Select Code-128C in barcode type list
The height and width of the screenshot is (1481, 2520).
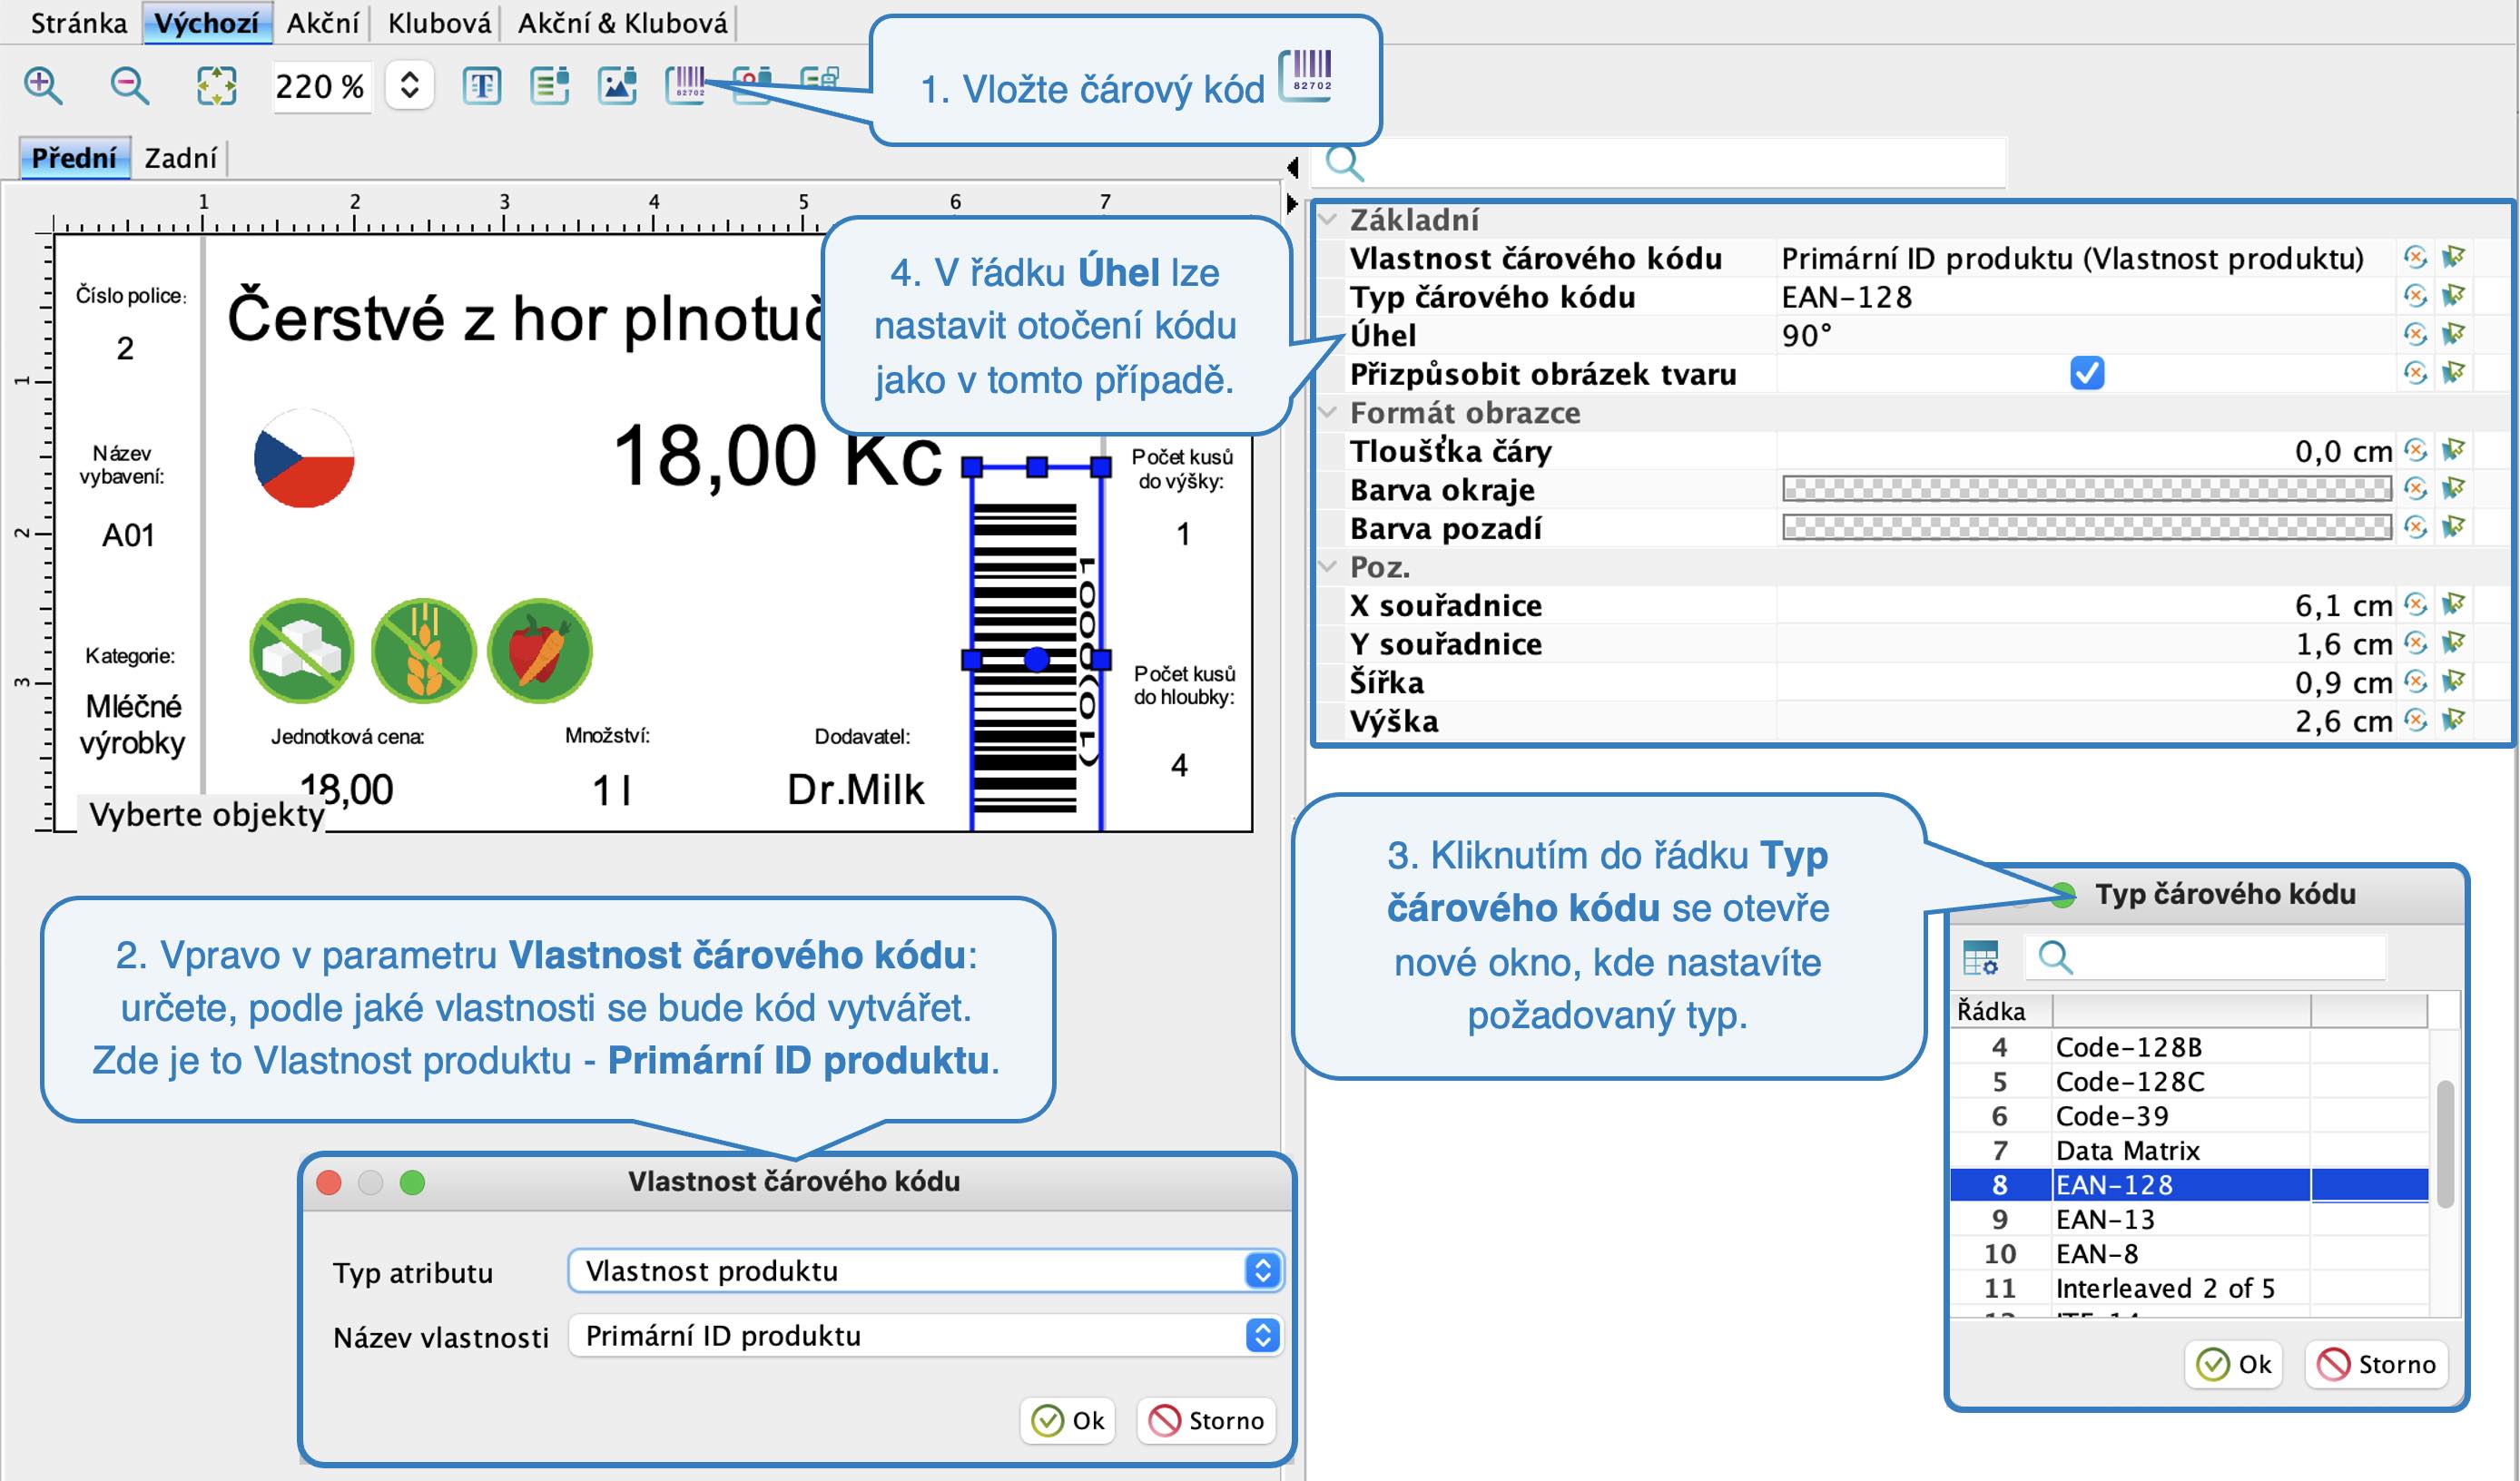tap(2190, 1082)
